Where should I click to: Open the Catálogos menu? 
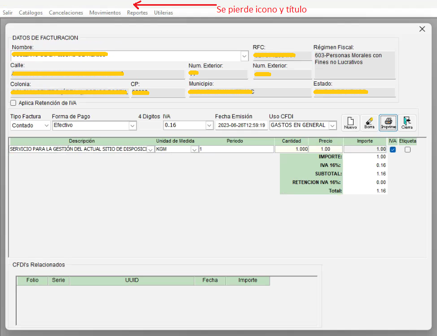click(x=31, y=12)
